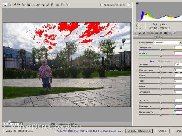Open the Basic panel tab
182x136 pixels.
(x=136, y=33)
